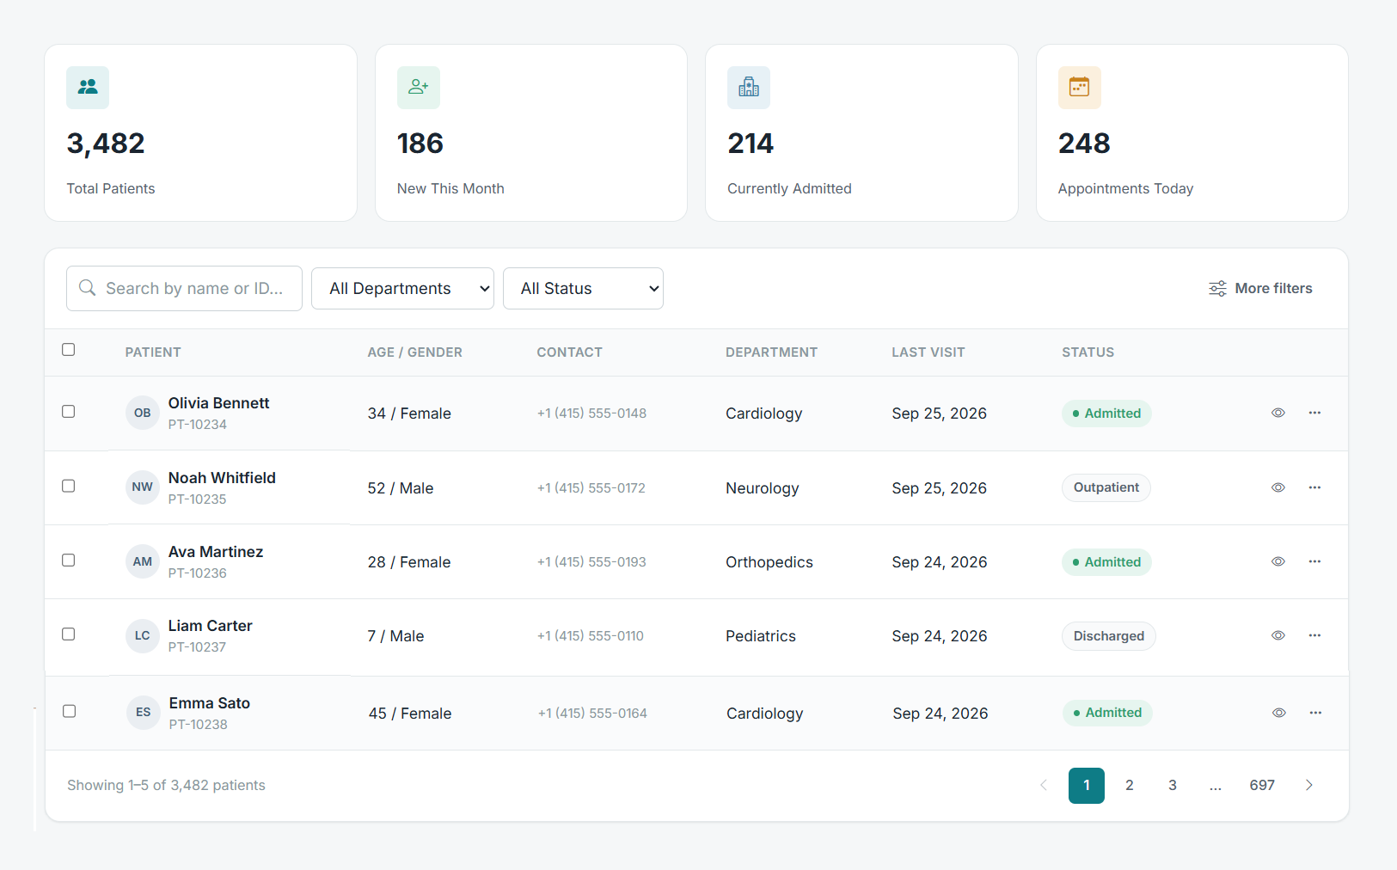View Emma Sato's record via eye icon
The height and width of the screenshot is (870, 1397).
pos(1279,713)
